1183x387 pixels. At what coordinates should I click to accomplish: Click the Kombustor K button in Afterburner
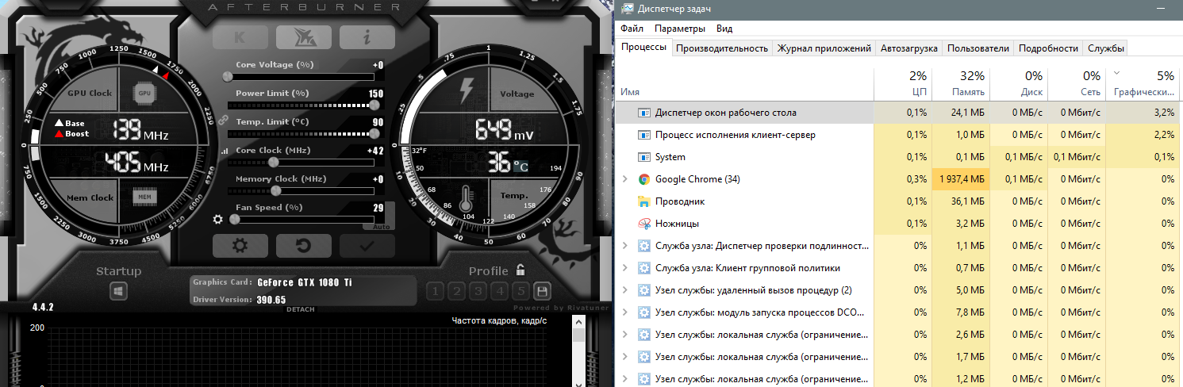tap(240, 37)
